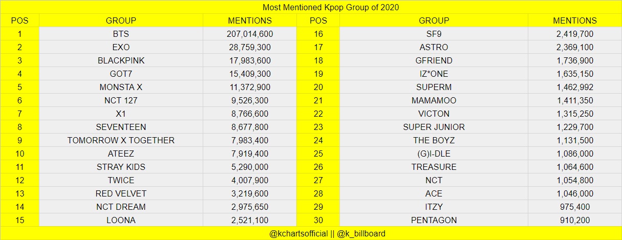Click EXO's mentions count 28,759,300
The height and width of the screenshot is (240, 622).
(x=250, y=47)
